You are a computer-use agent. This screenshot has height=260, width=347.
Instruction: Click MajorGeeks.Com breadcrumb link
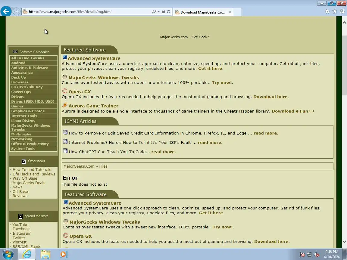point(79,166)
